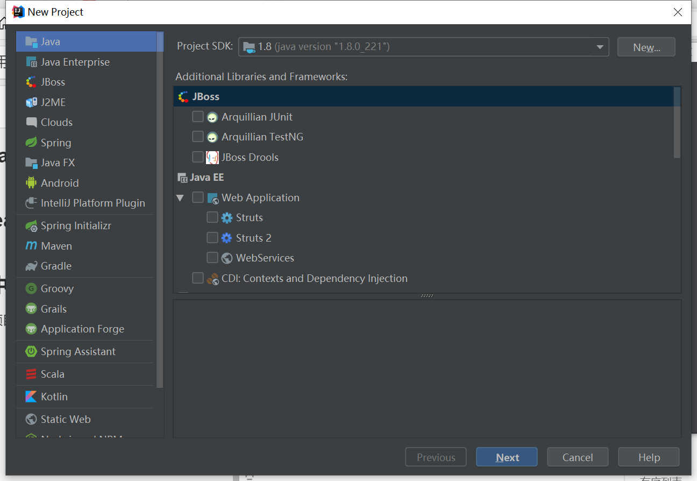Image resolution: width=697 pixels, height=481 pixels.
Task: Select the Java folder icon in sidebar
Action: click(31, 41)
